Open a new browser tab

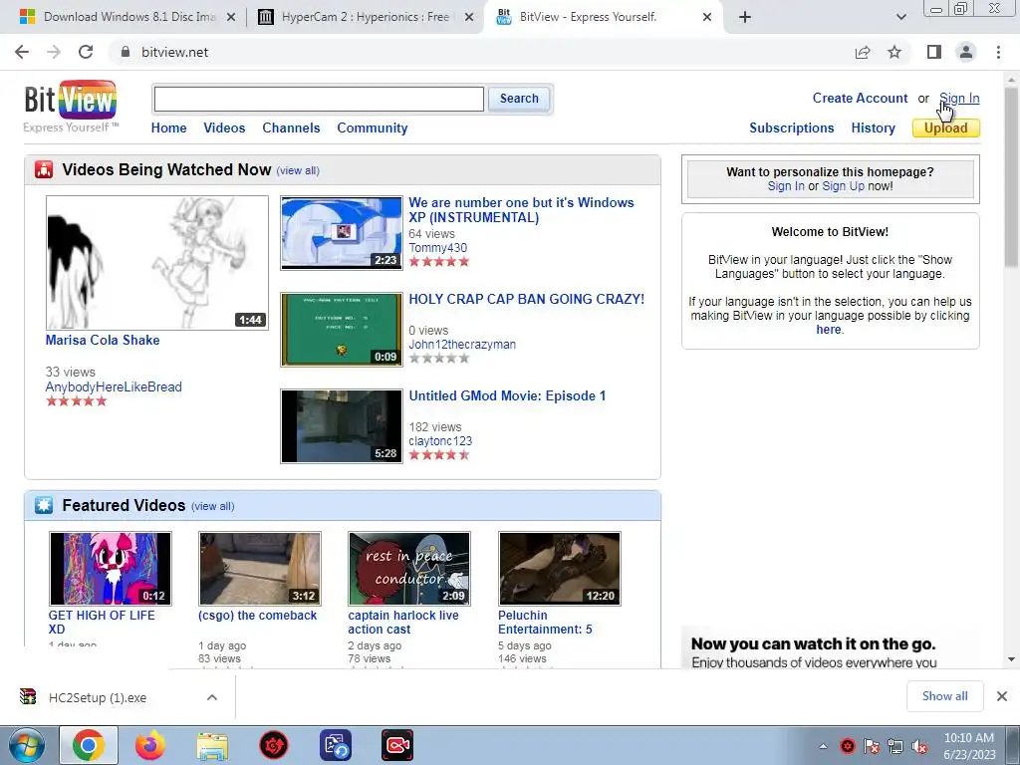(x=745, y=18)
